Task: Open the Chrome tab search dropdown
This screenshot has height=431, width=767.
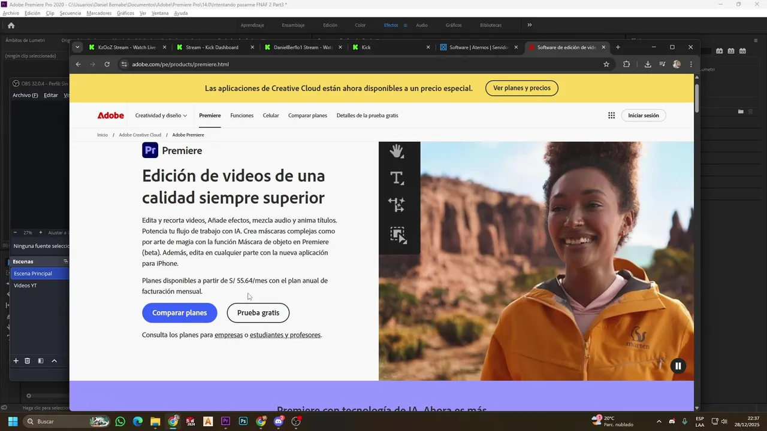Action: 77,47
